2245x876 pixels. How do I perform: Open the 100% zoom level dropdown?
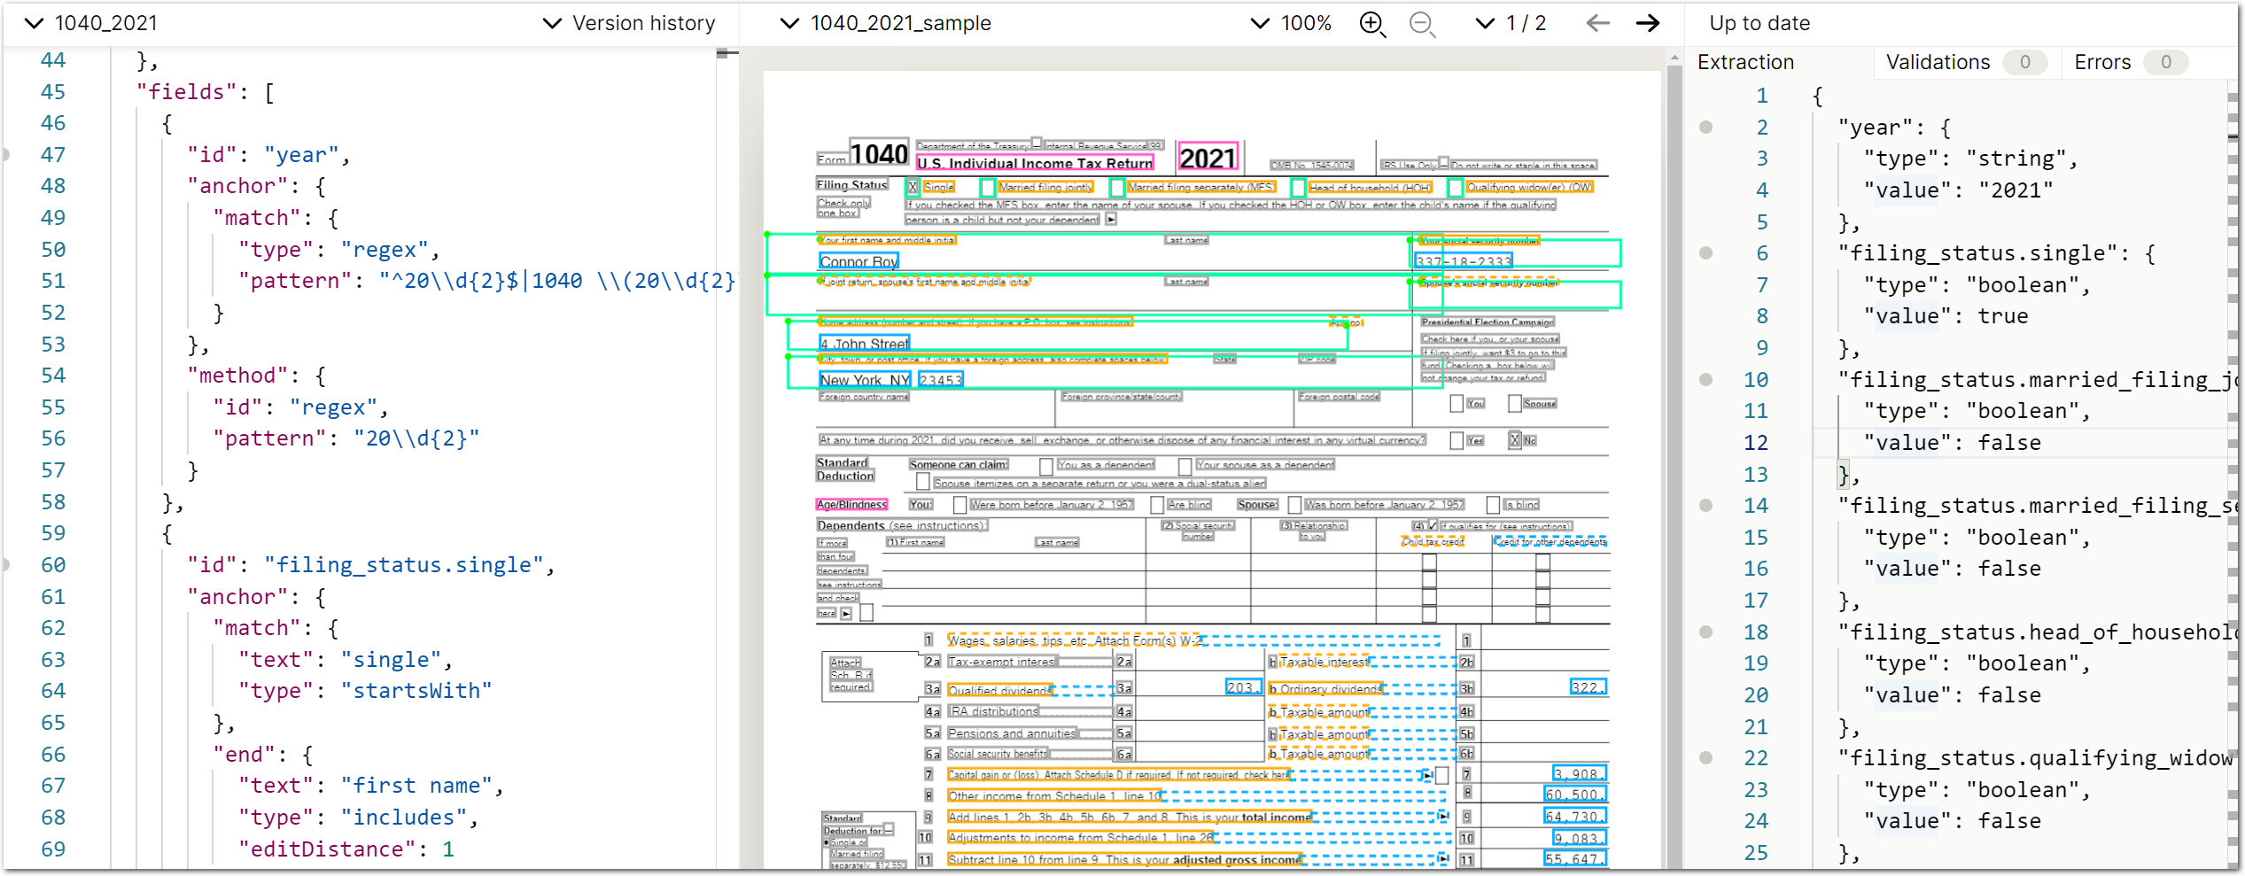[x=1291, y=23]
